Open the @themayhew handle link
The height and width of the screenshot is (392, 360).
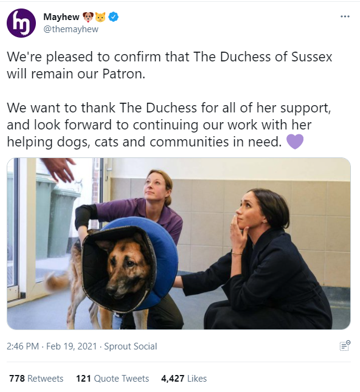point(71,29)
